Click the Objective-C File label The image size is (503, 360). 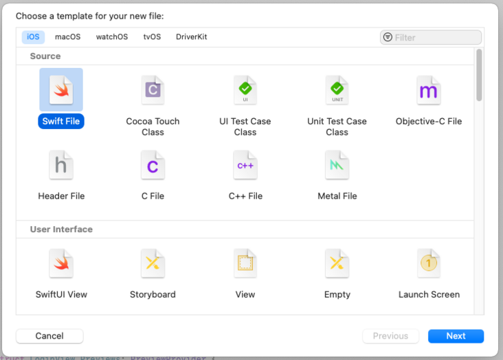[x=429, y=122]
